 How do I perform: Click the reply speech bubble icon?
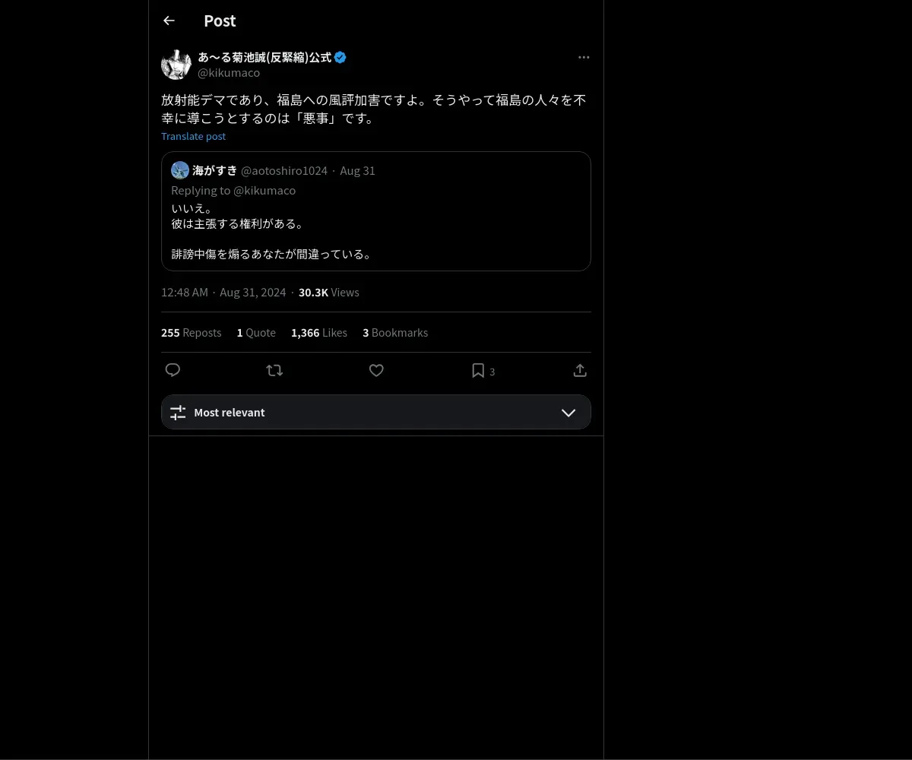pyautogui.click(x=173, y=370)
